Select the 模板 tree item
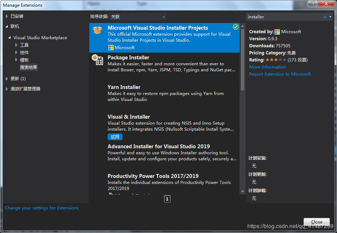This screenshot has height=233, width=337. coord(24,60)
